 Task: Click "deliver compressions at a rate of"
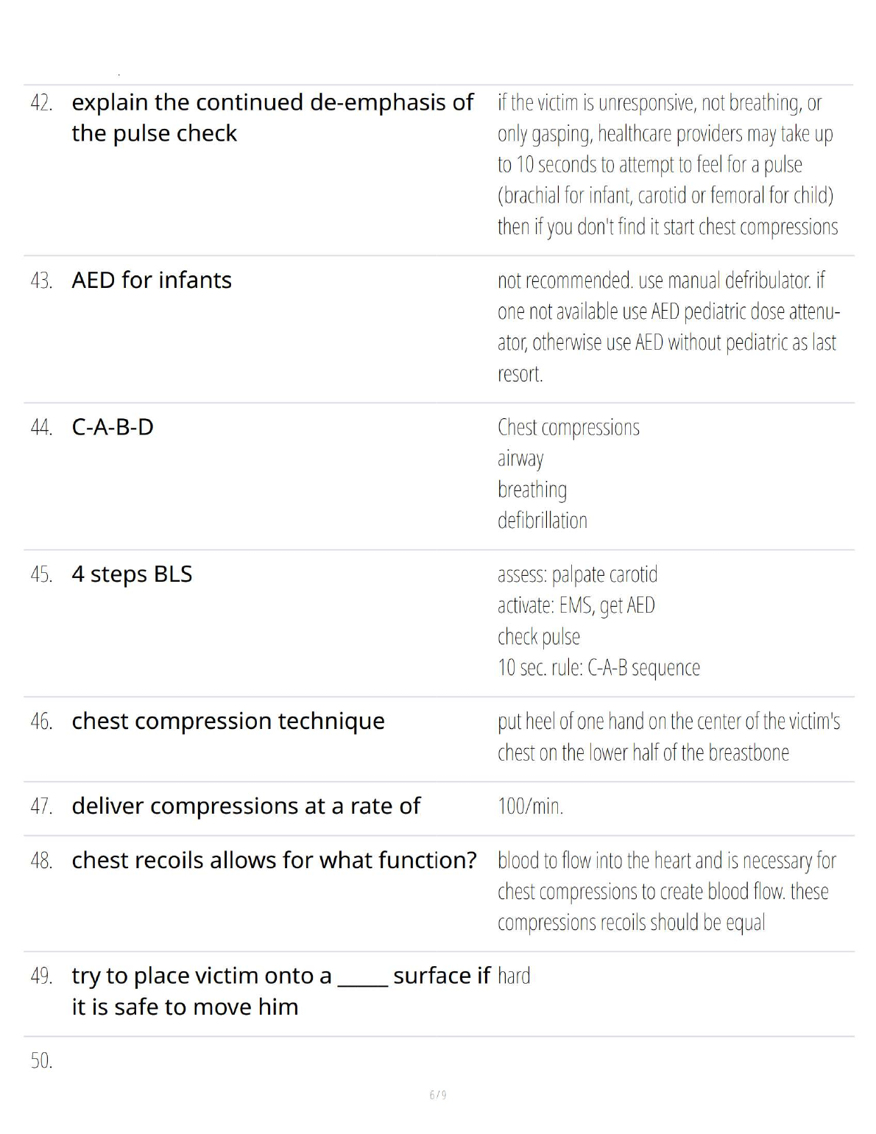coord(246,806)
